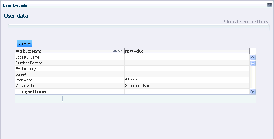Select the Password attribute row
This screenshot has height=139, width=274.
pyautogui.click(x=132, y=80)
